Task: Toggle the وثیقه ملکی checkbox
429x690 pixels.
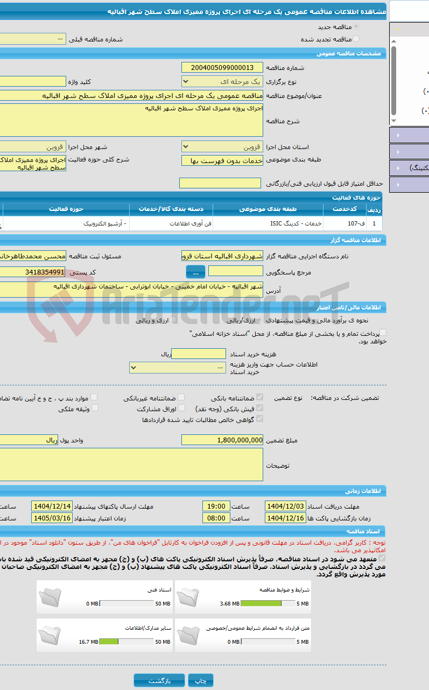Action: pyautogui.click(x=95, y=409)
